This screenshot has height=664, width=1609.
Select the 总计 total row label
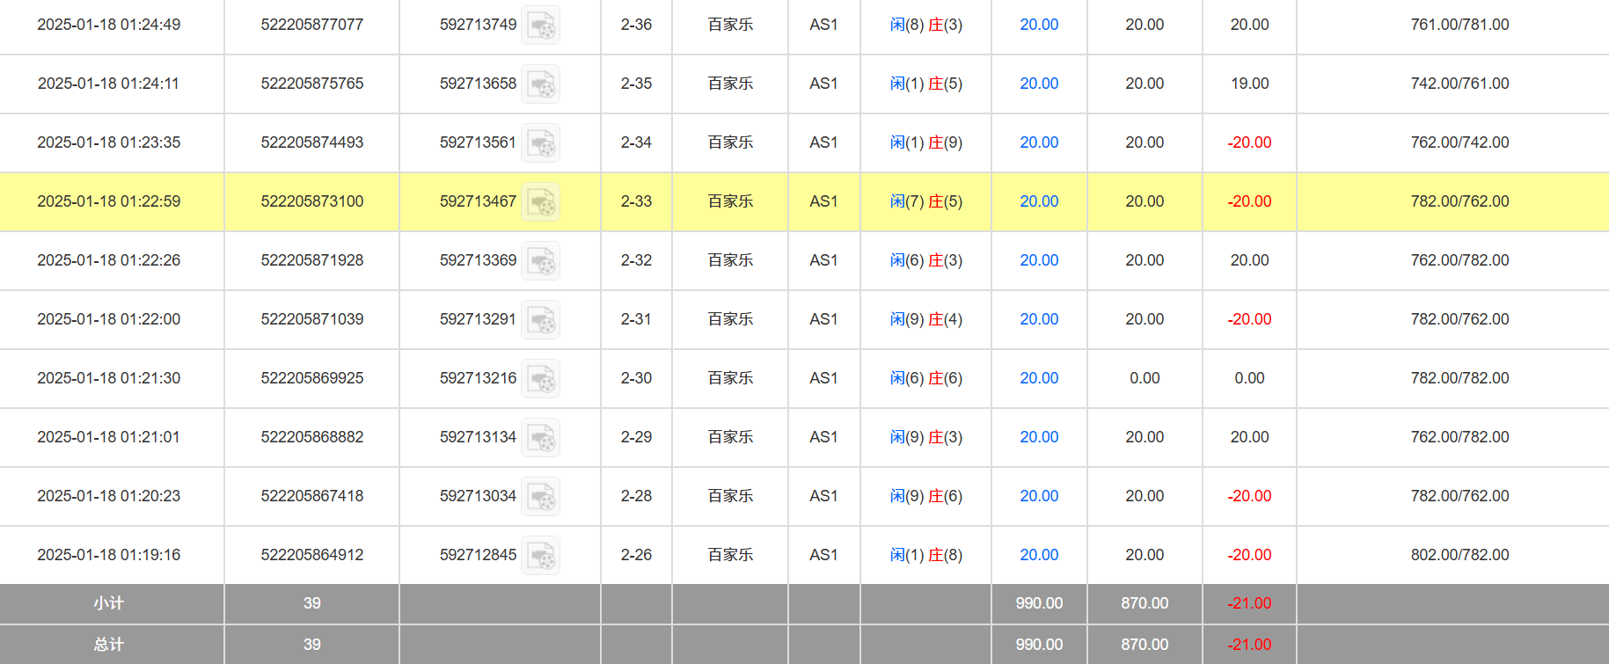click(x=109, y=645)
